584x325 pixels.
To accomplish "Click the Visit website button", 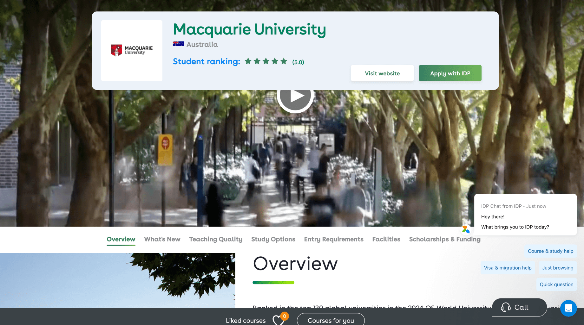I will coord(382,73).
